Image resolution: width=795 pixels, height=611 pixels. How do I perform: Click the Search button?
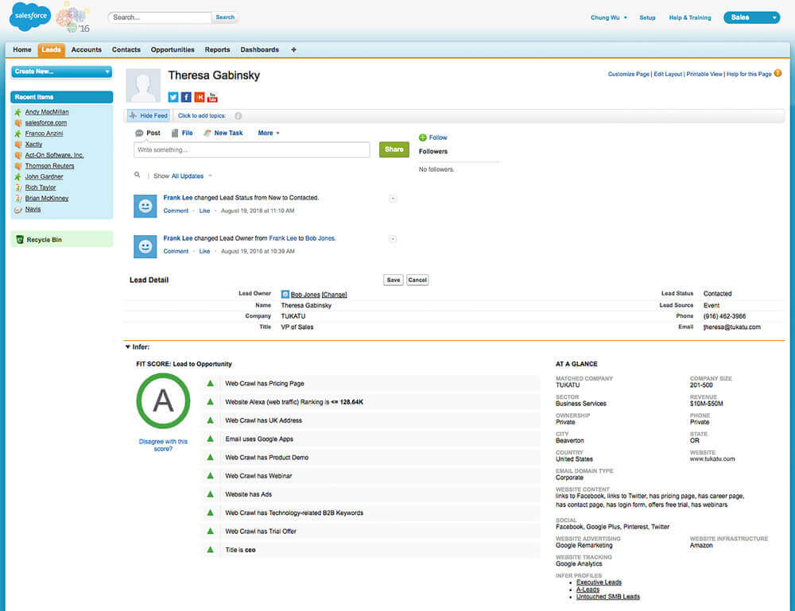tap(225, 17)
